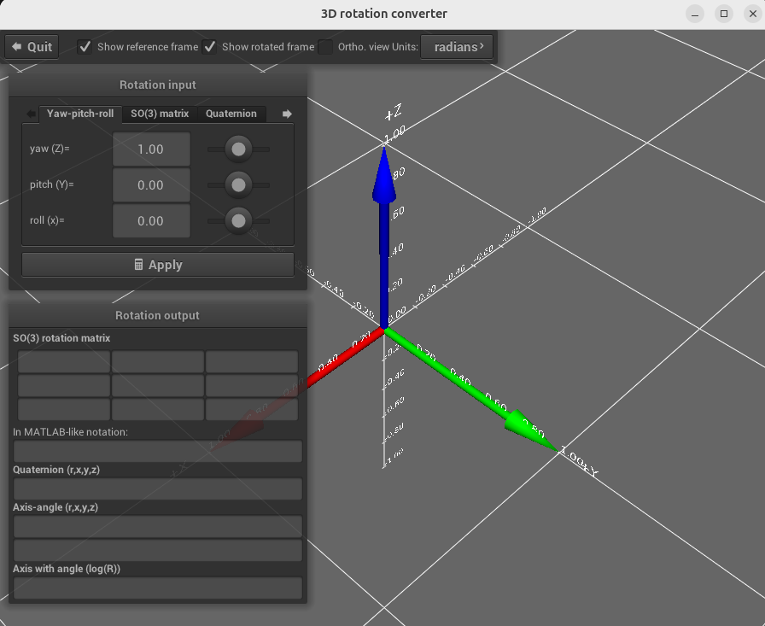Click the green +Y axis arrow

point(470,389)
